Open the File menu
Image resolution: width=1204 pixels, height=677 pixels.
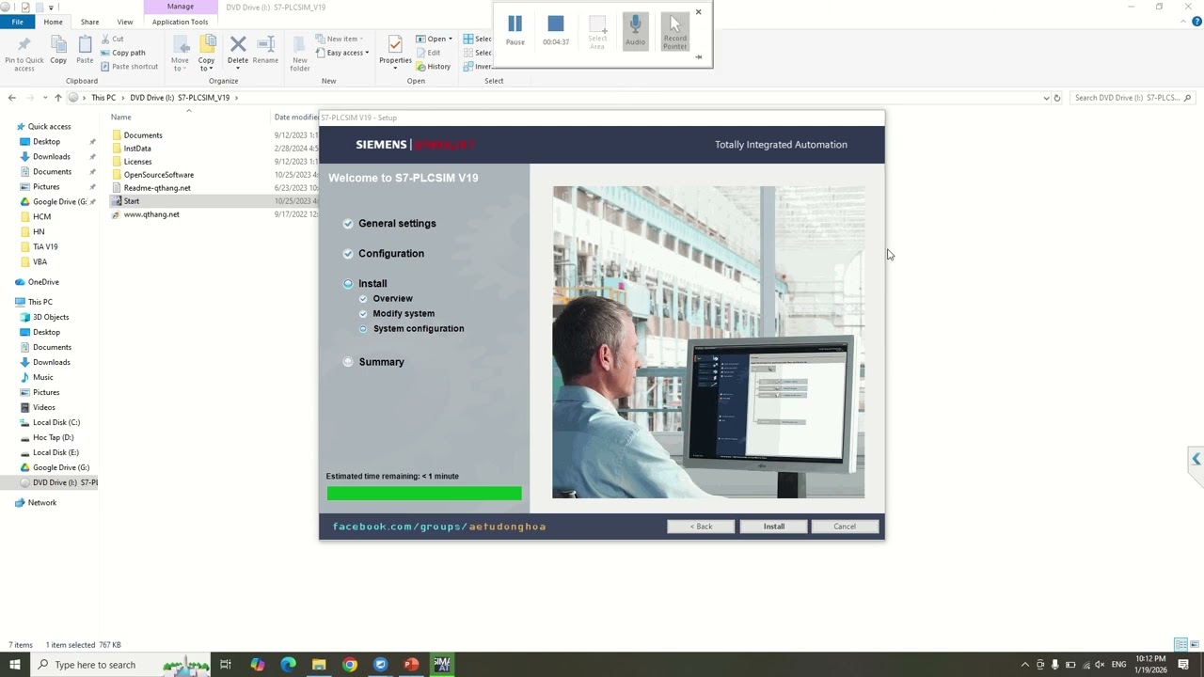[x=17, y=22]
